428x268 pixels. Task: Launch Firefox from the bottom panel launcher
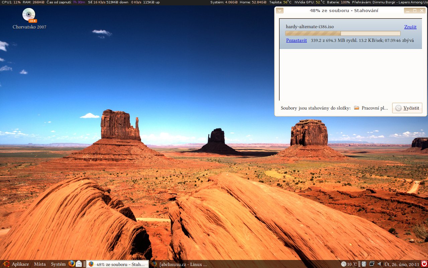tap(72, 264)
